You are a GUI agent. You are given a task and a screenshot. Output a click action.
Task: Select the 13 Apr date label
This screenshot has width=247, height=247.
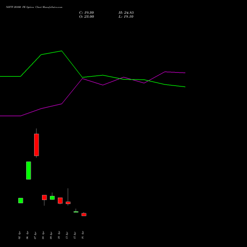click(x=67, y=235)
